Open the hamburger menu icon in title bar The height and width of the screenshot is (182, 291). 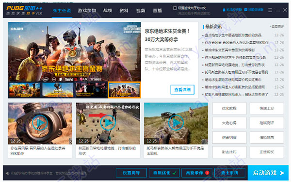270,10
